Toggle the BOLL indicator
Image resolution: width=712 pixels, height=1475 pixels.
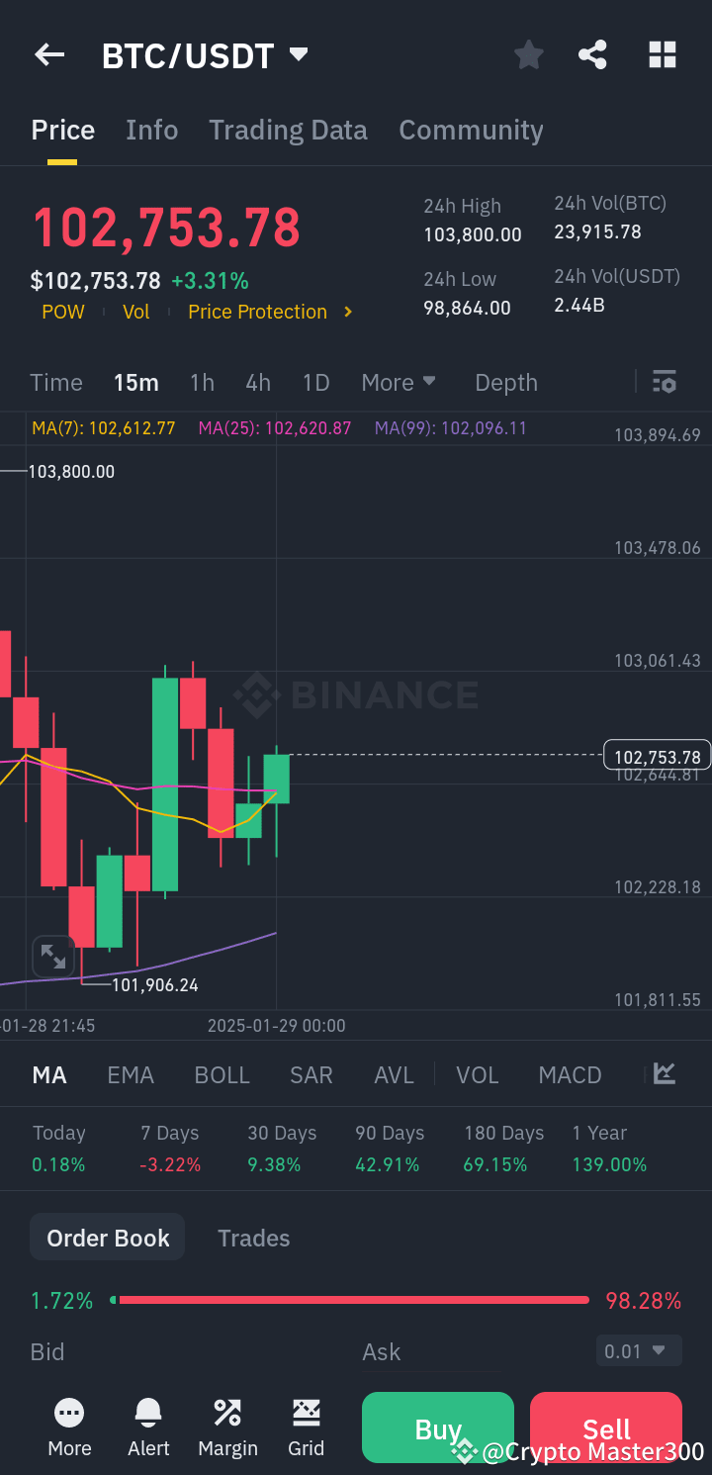point(222,1075)
